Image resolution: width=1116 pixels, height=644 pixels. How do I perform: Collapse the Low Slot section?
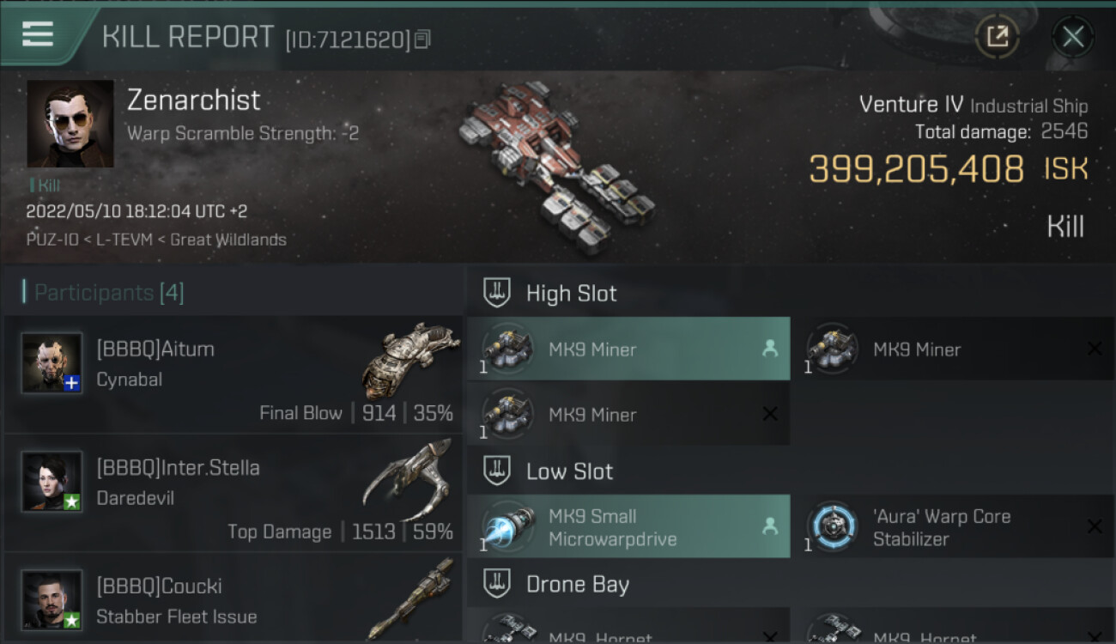pos(497,471)
